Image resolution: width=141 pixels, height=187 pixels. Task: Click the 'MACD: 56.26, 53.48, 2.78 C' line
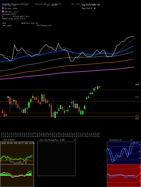coord(14,19)
